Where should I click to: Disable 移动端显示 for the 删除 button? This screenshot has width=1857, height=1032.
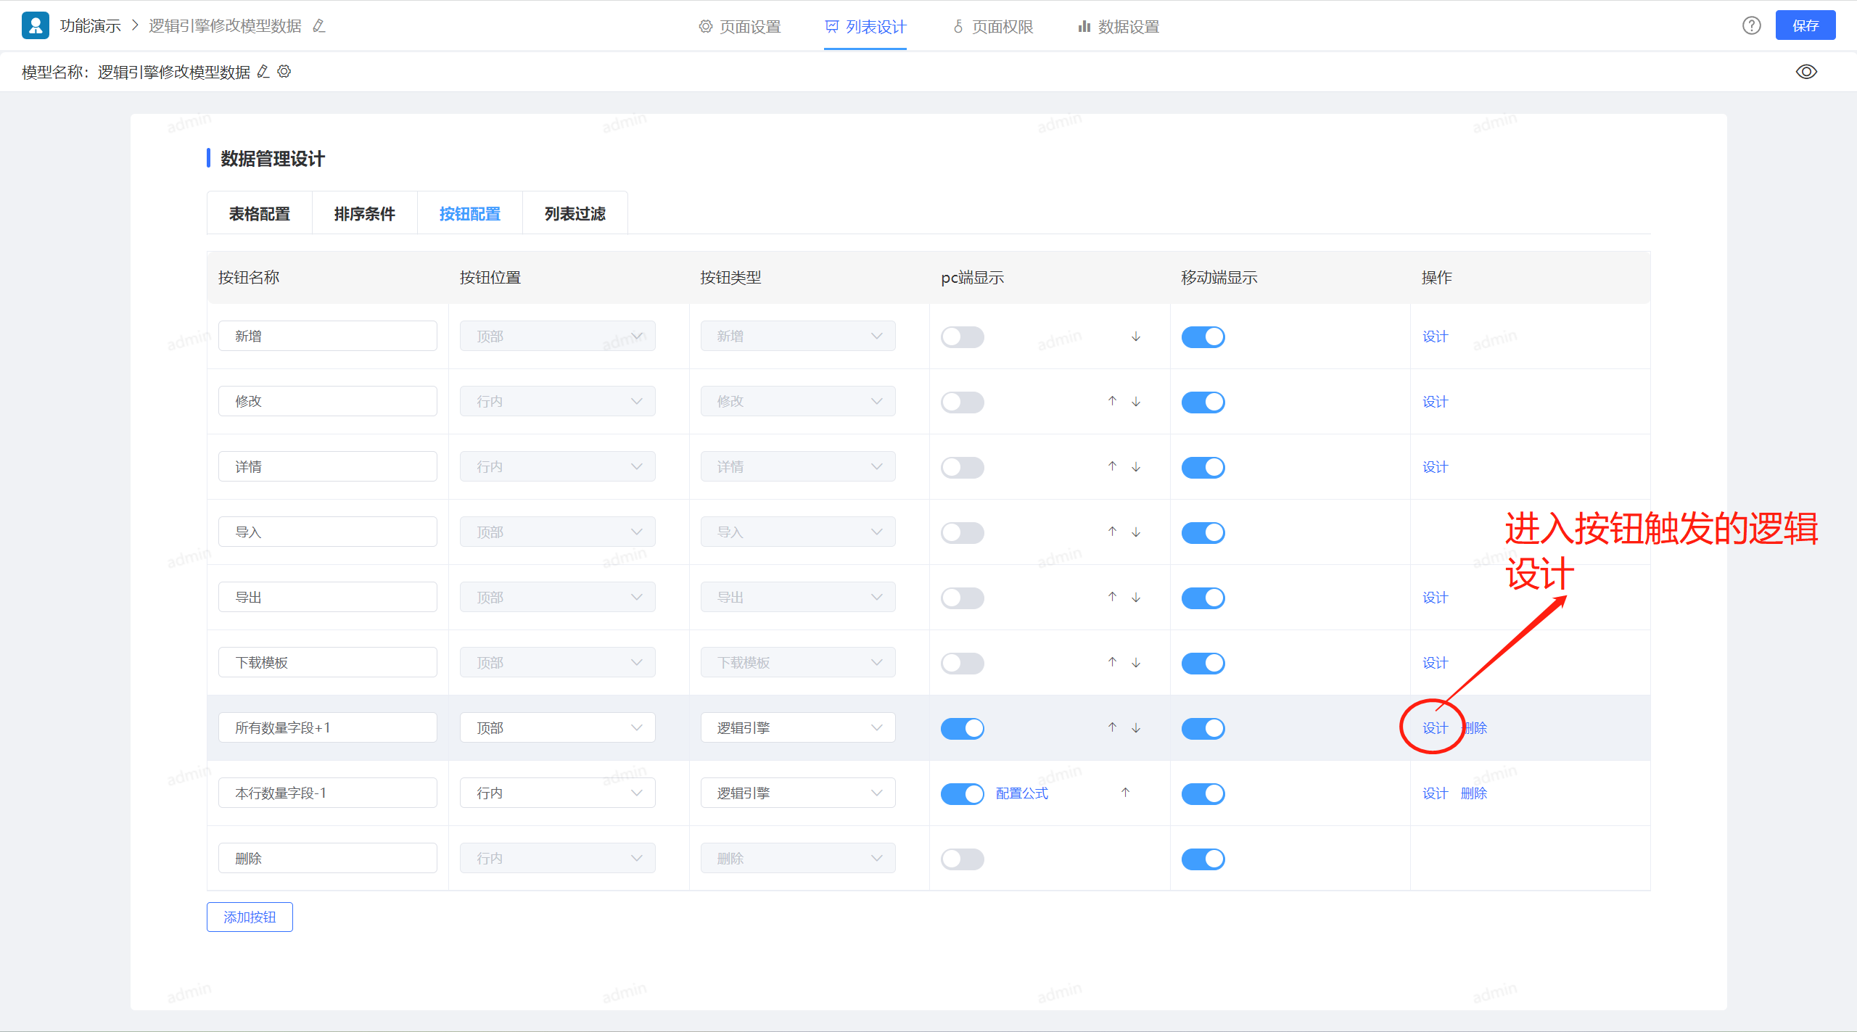click(1203, 859)
